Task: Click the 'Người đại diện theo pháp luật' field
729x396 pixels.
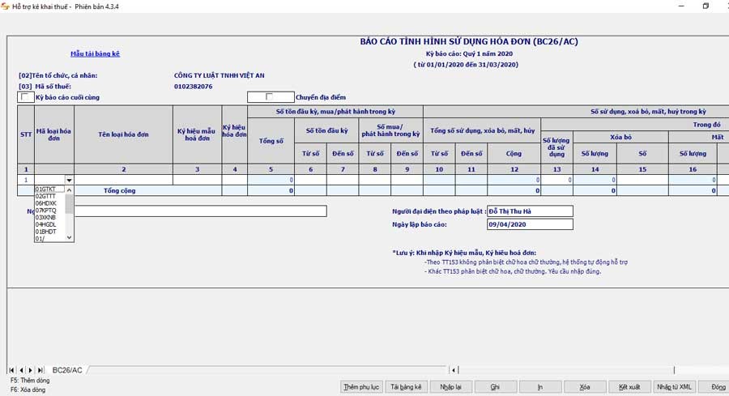Action: [530, 211]
